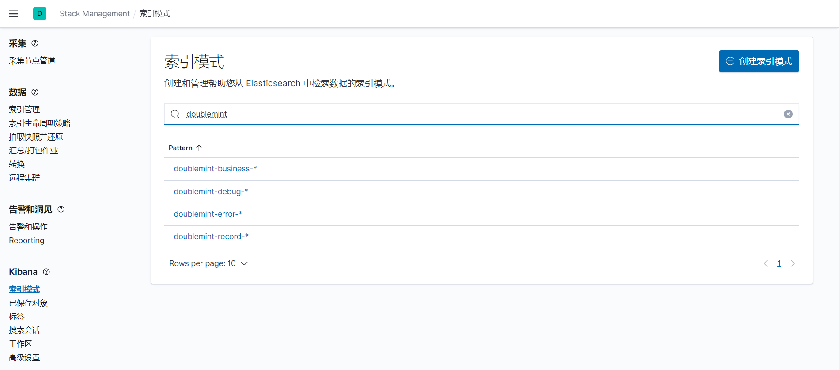
Task: Focus the index pattern search field
Action: [x=481, y=114]
